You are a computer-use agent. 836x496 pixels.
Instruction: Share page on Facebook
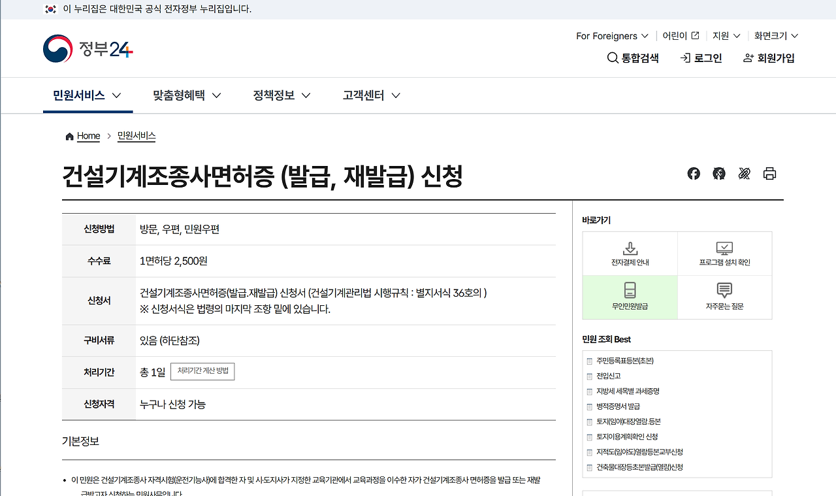click(x=694, y=173)
